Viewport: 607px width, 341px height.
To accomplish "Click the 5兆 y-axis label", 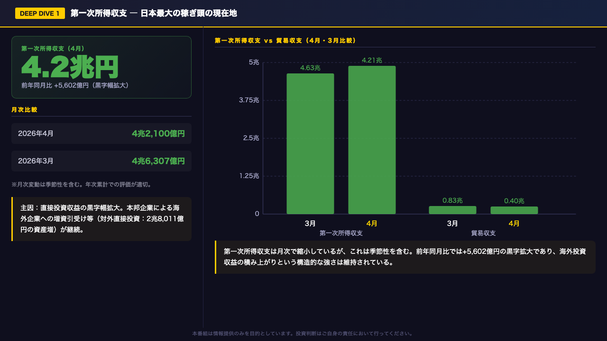I will [254, 62].
